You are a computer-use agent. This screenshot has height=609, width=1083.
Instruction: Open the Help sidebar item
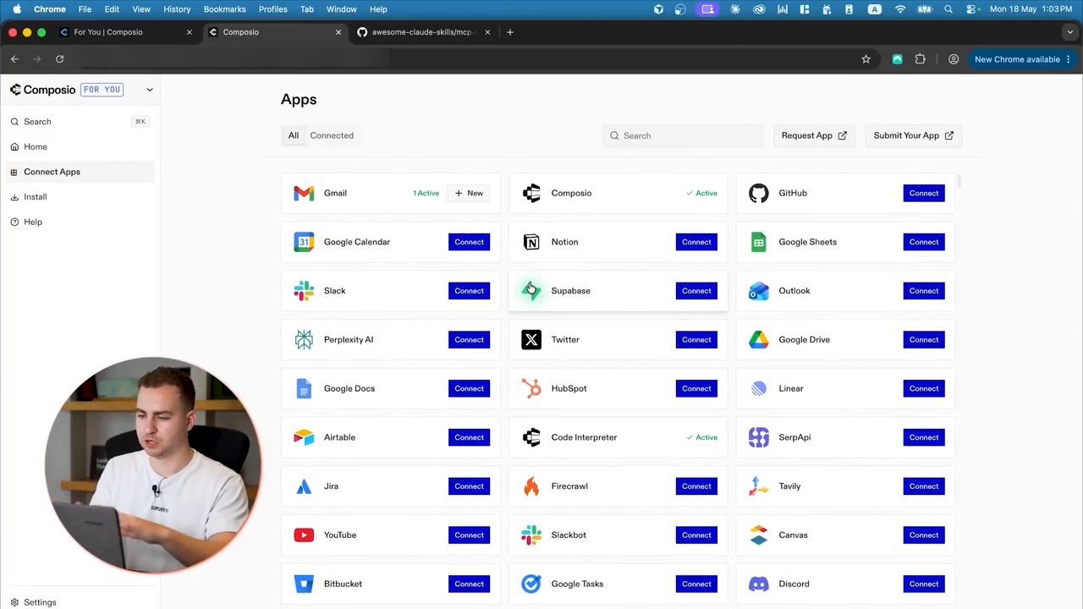[x=80, y=222]
